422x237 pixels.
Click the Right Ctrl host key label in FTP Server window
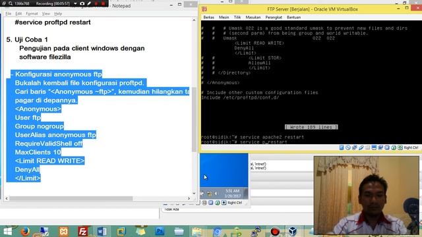point(411,147)
